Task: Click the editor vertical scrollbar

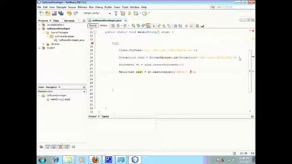Action: (x=250, y=71)
